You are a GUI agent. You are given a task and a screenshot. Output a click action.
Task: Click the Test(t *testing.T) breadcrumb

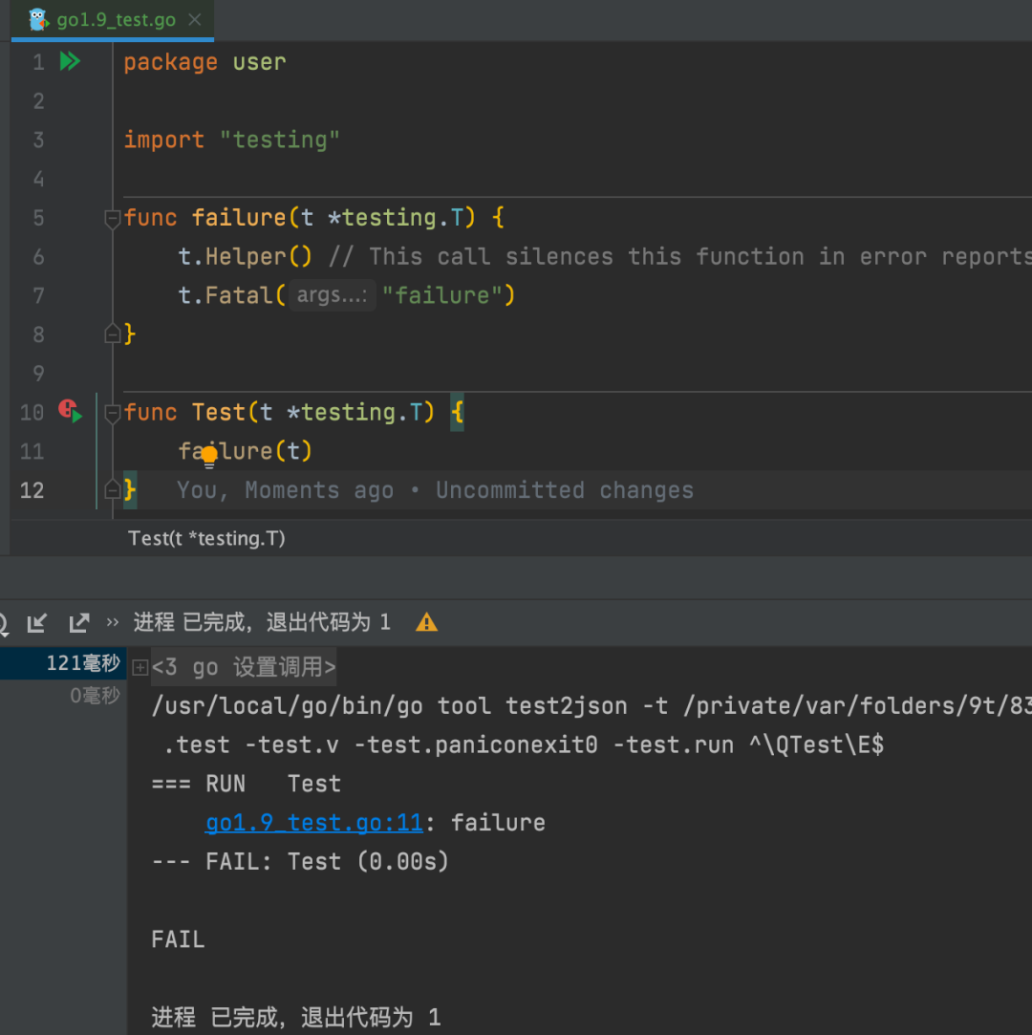(x=206, y=539)
